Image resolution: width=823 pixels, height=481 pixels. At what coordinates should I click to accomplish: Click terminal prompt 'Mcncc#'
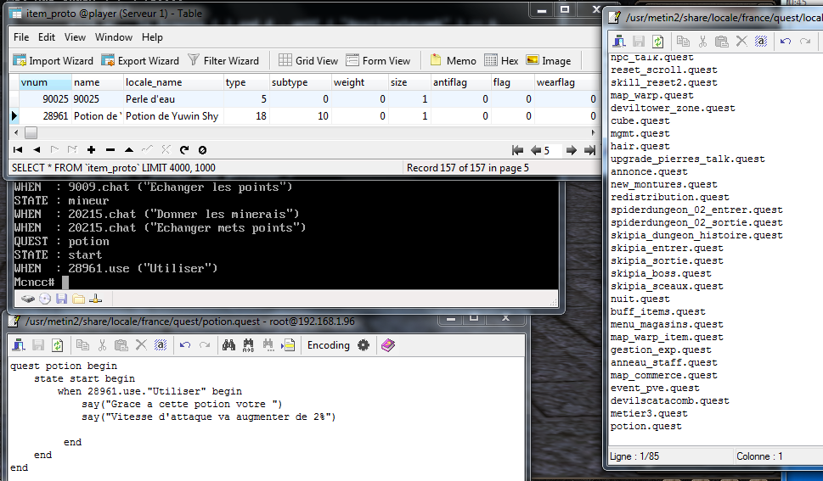pyautogui.click(x=34, y=282)
